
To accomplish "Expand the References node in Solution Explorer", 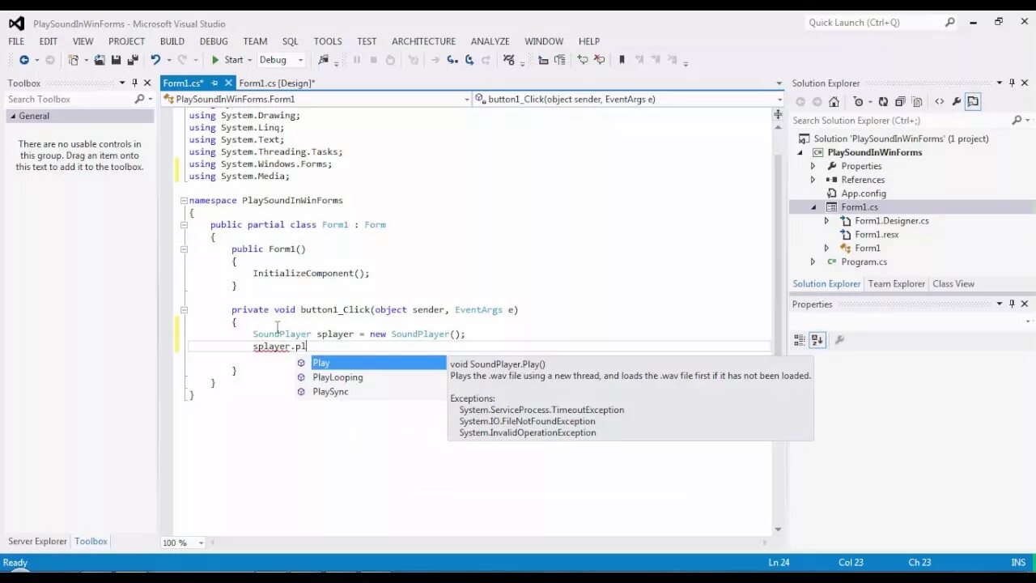I will click(813, 180).
